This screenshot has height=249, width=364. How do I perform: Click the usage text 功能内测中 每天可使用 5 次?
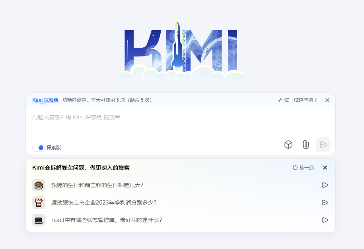(107, 100)
